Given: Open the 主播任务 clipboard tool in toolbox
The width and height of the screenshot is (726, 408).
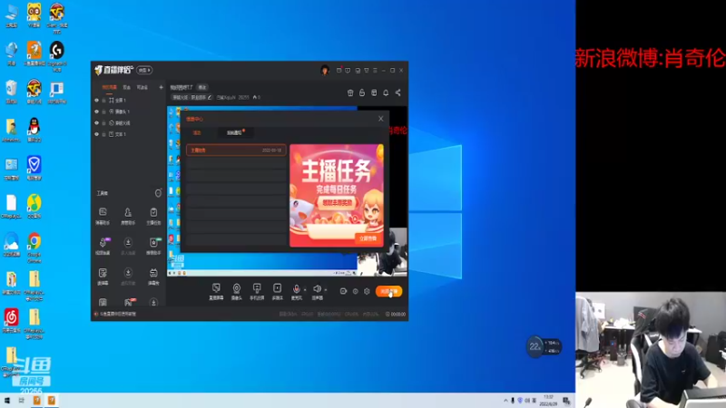Looking at the screenshot, I should pos(153,216).
